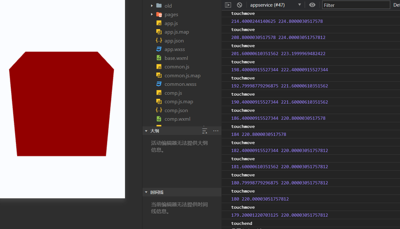The width and height of the screenshot is (400, 229).
Task: Select log value 179.20001220703125 220.00003051757812
Action: pyautogui.click(x=279, y=215)
